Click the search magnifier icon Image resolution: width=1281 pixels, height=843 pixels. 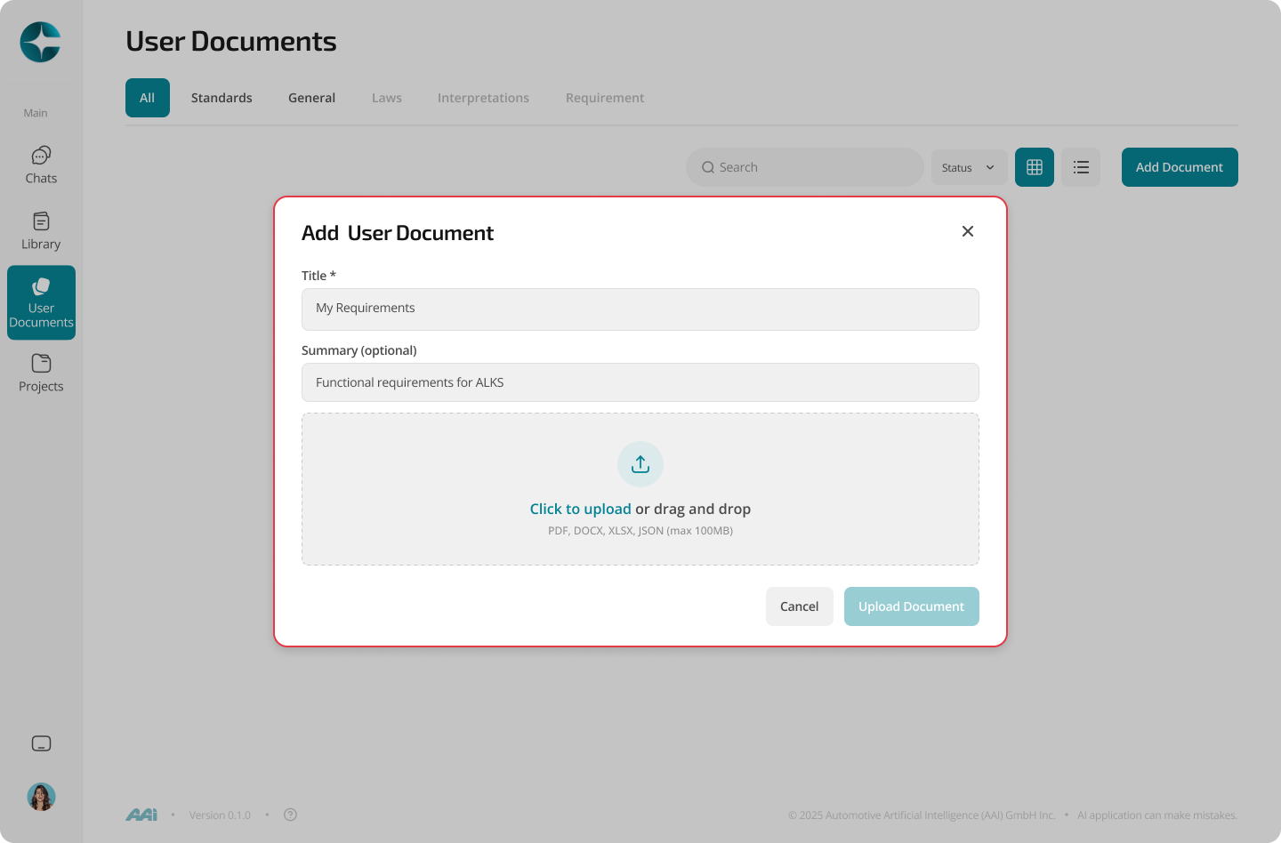[708, 167]
